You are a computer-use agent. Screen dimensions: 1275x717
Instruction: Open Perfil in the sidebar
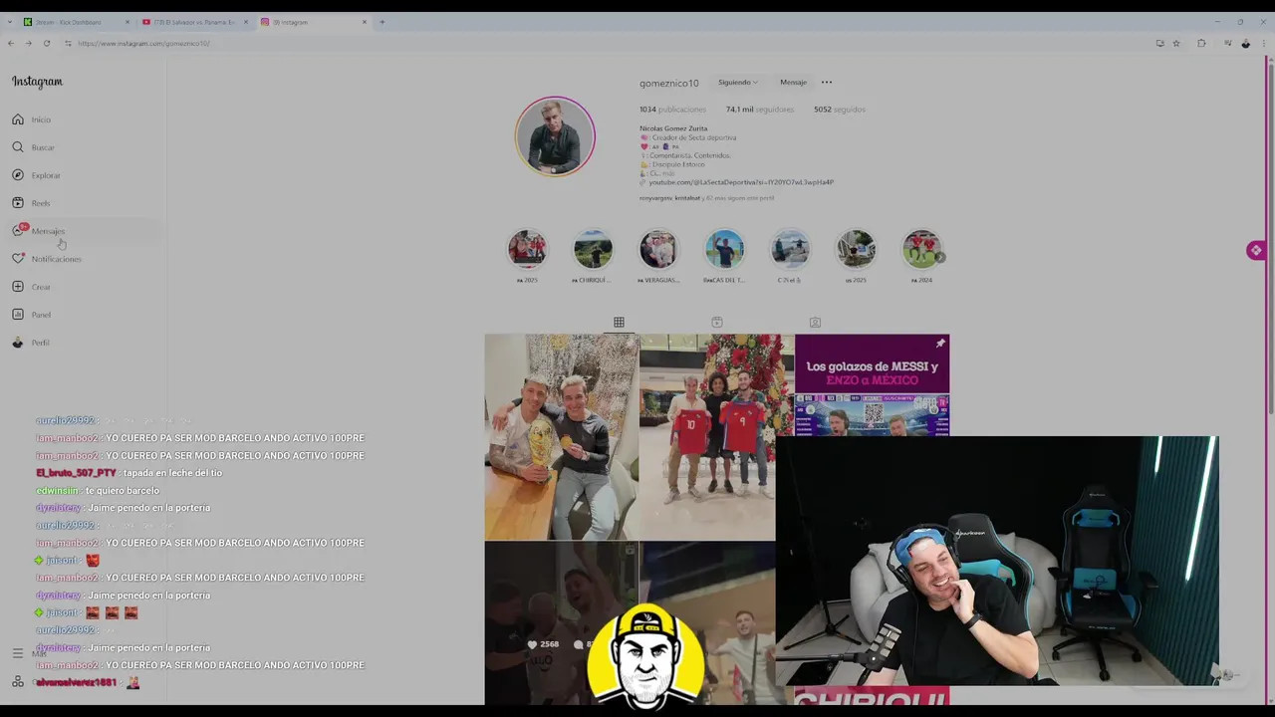pos(31,343)
